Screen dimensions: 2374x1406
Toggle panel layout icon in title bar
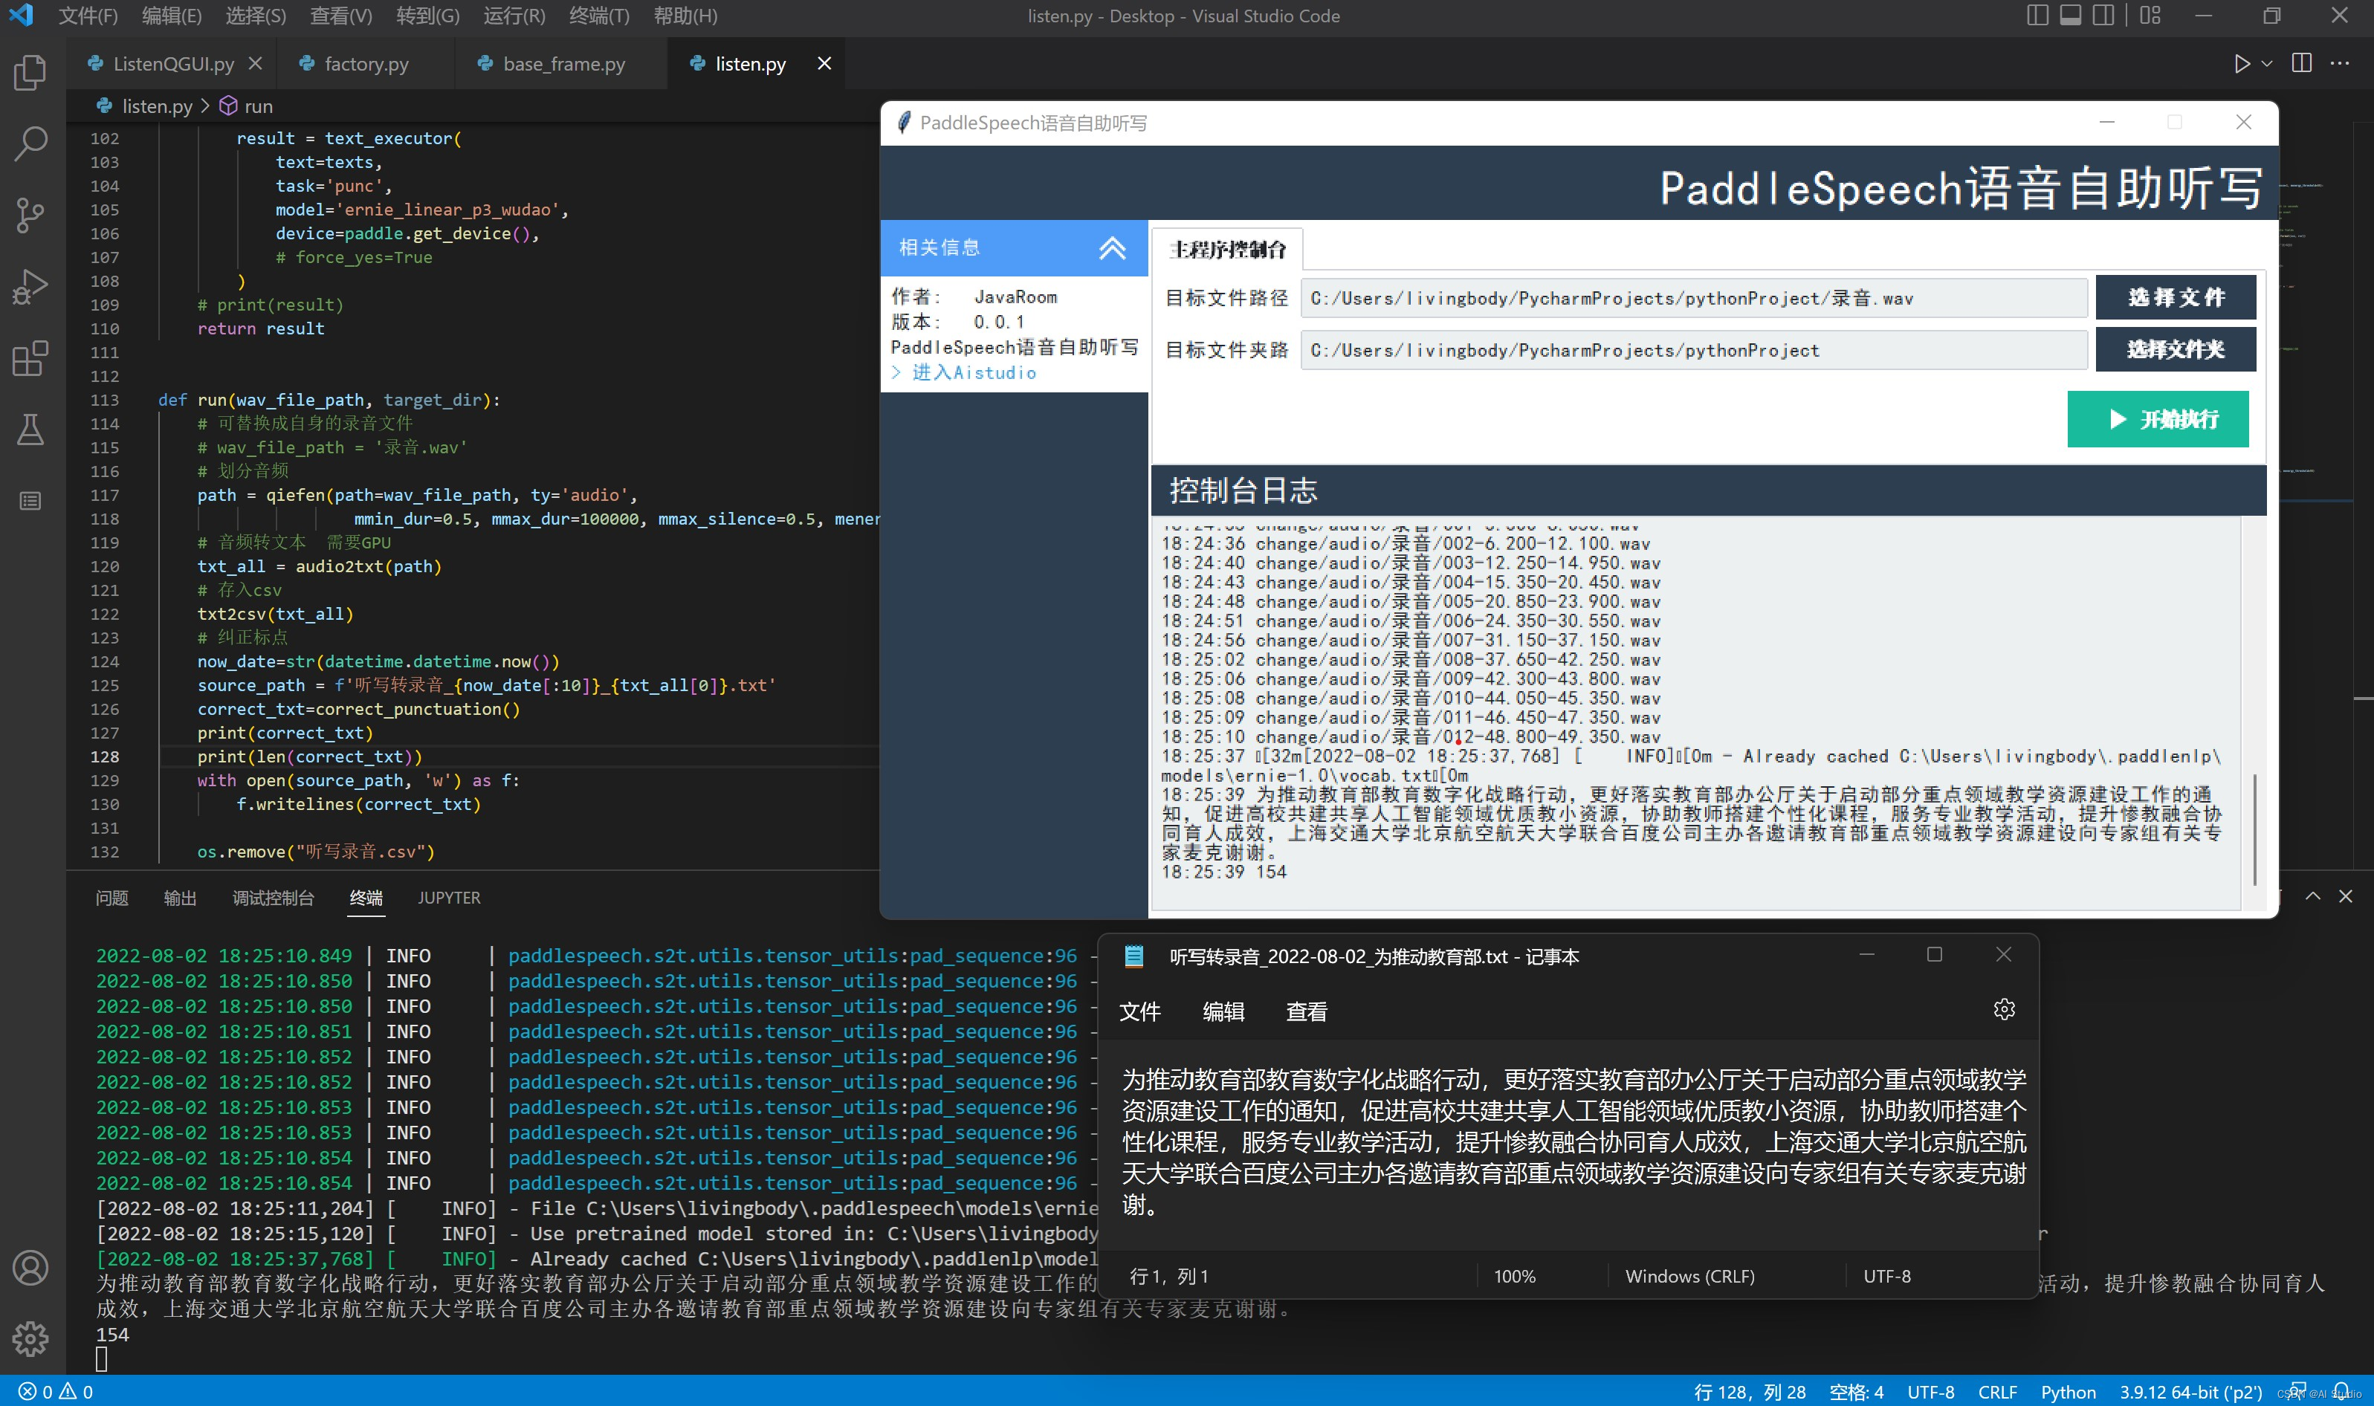click(x=2071, y=15)
